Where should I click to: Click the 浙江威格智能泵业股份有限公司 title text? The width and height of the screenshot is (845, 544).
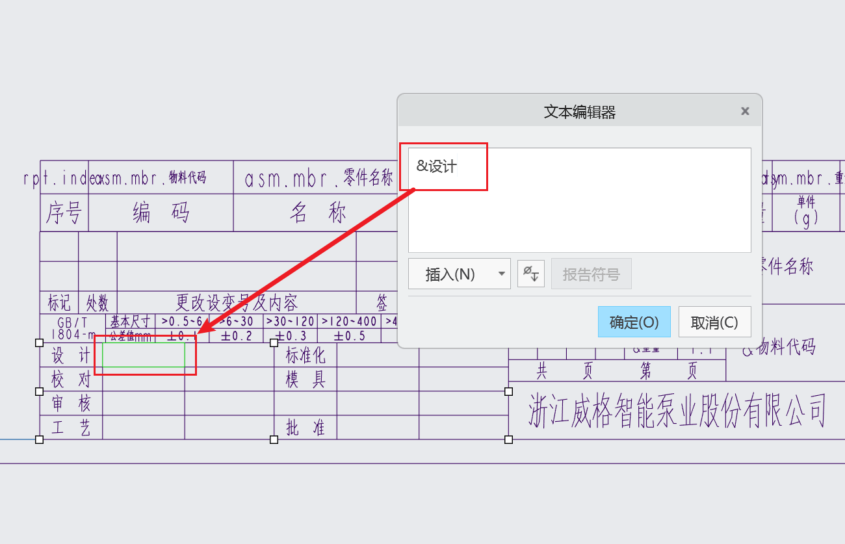click(x=677, y=411)
